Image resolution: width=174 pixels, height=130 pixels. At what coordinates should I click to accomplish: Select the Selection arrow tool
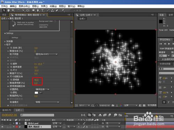pyautogui.click(x=4, y=10)
